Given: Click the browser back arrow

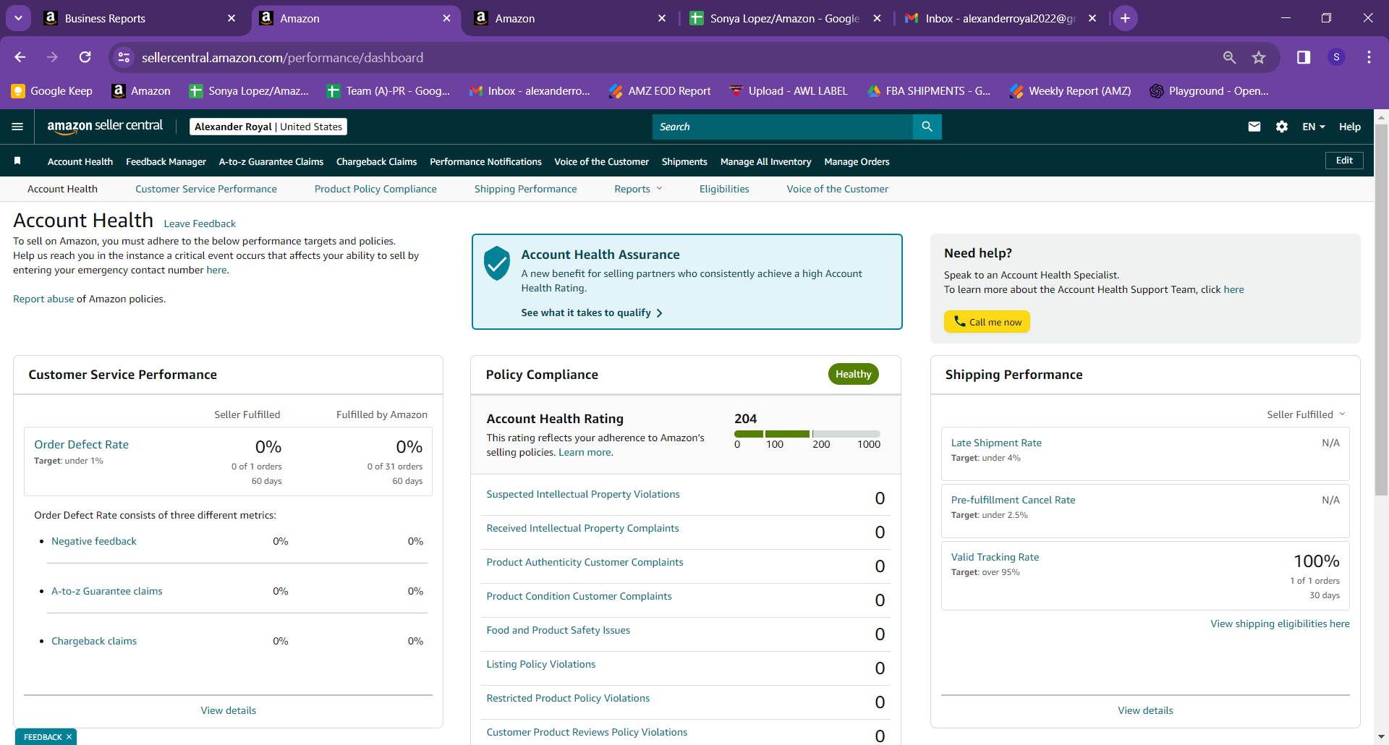Looking at the screenshot, I should click(20, 57).
